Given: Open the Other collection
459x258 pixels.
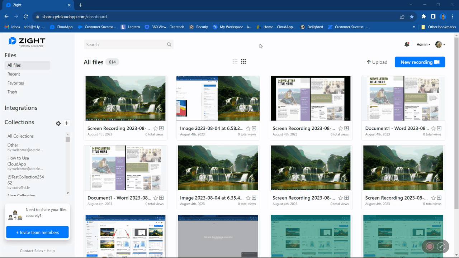Looking at the screenshot, I should click(13, 145).
